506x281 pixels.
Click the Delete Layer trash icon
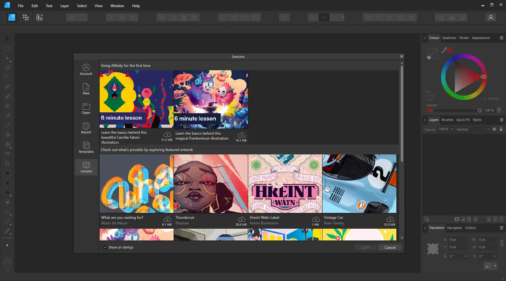501,219
